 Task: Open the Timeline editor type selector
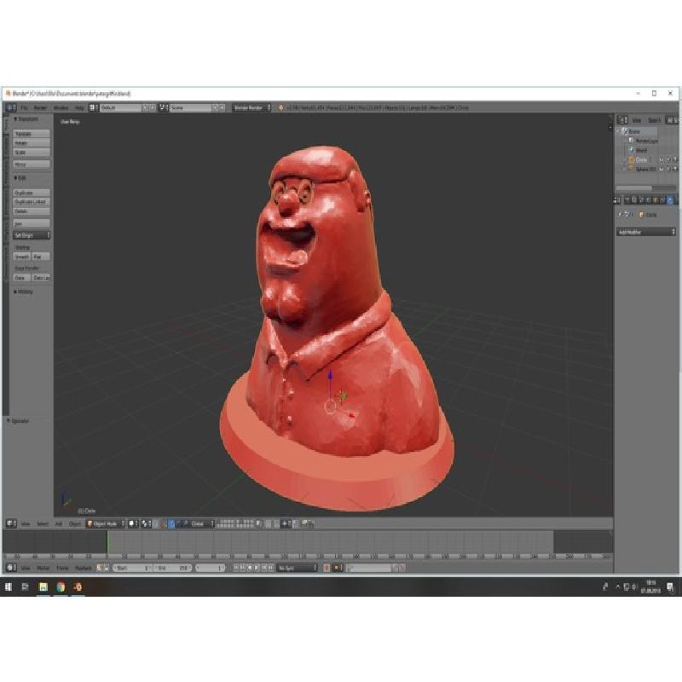[x=11, y=568]
